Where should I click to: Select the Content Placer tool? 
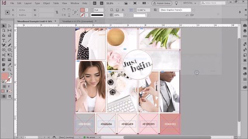pos(9,35)
